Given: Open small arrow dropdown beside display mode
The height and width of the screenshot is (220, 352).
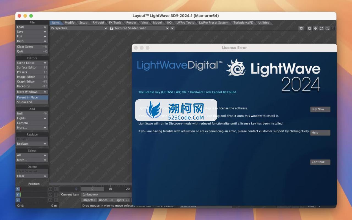Looking at the screenshot, I should click(x=172, y=28).
